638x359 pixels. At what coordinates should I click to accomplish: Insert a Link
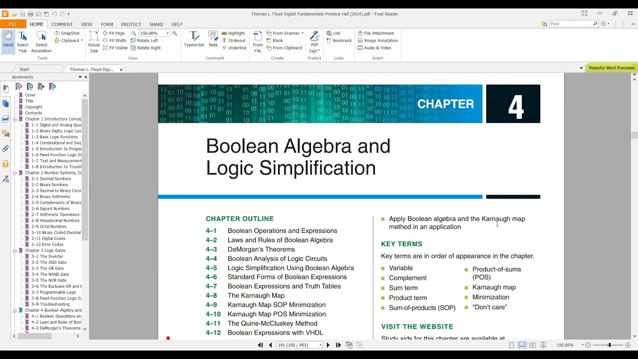(x=333, y=33)
